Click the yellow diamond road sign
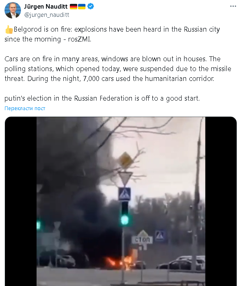 (125, 160)
